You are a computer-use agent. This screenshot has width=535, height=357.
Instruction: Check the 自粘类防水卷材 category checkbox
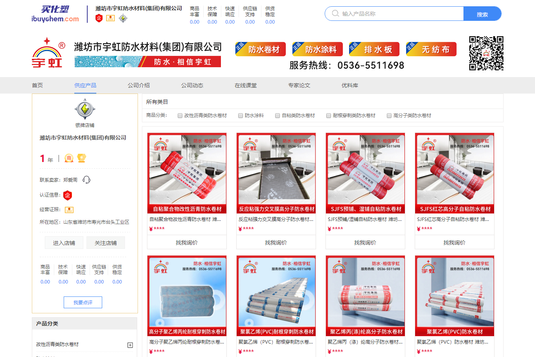278,116
